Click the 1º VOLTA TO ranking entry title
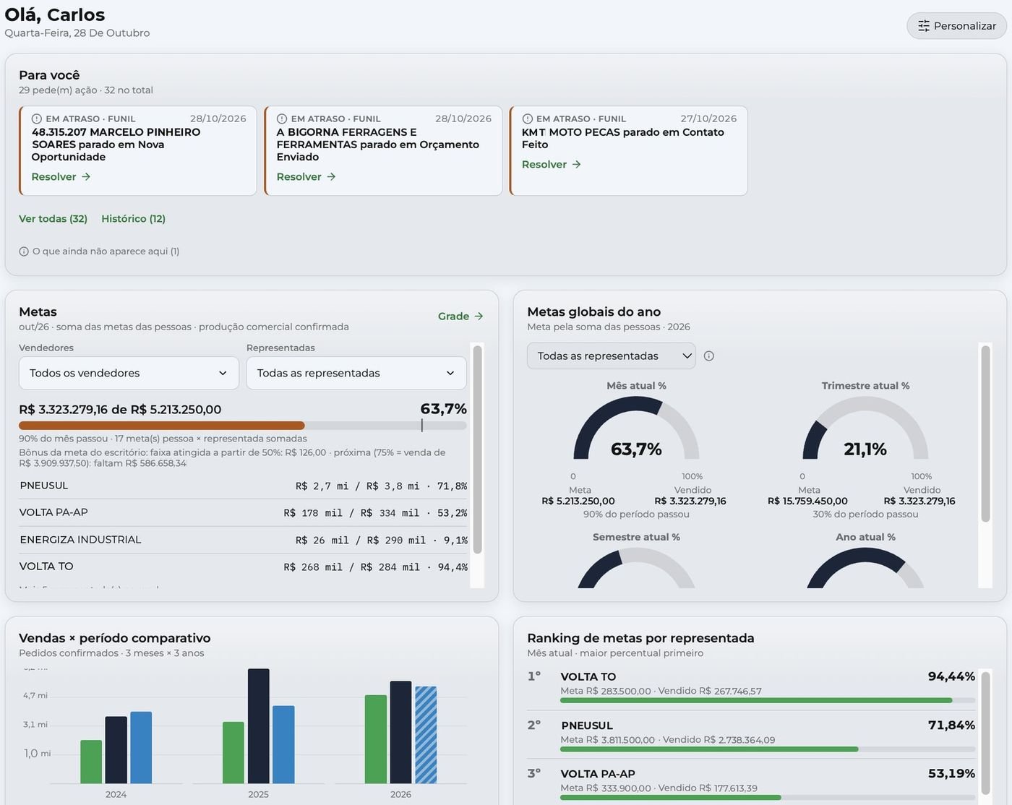The image size is (1012, 805). tap(588, 677)
